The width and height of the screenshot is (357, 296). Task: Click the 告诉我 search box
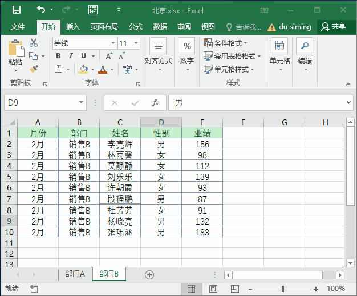click(x=244, y=27)
